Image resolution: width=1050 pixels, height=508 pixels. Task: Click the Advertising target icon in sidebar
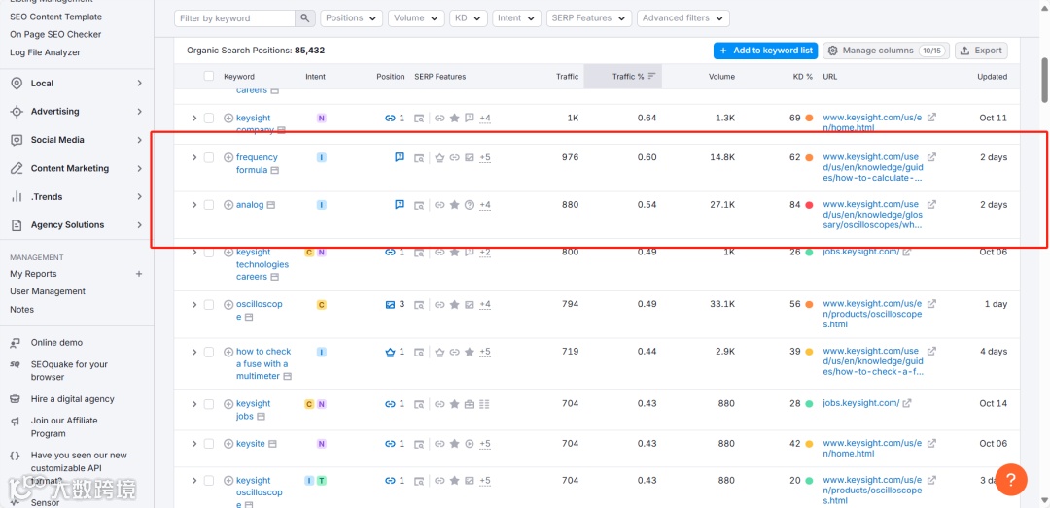click(x=17, y=112)
